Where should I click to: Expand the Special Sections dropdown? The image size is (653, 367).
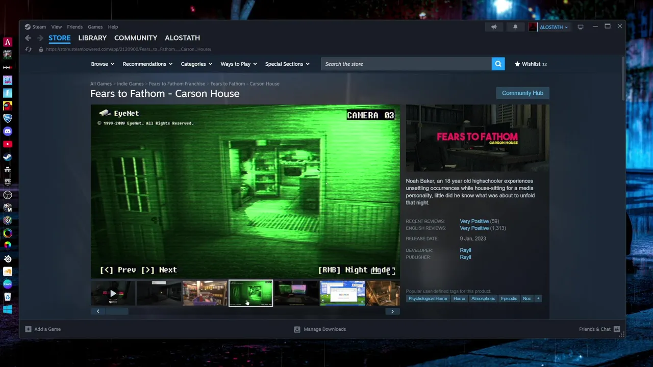287,64
